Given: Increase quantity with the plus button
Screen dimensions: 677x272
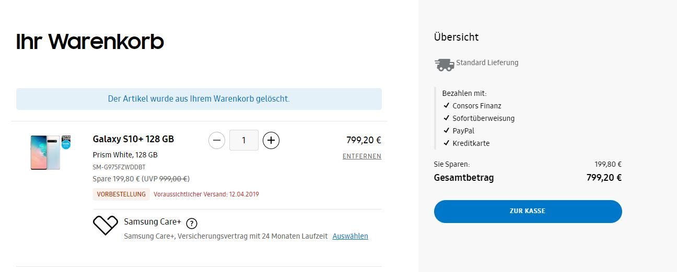Looking at the screenshot, I should [271, 140].
